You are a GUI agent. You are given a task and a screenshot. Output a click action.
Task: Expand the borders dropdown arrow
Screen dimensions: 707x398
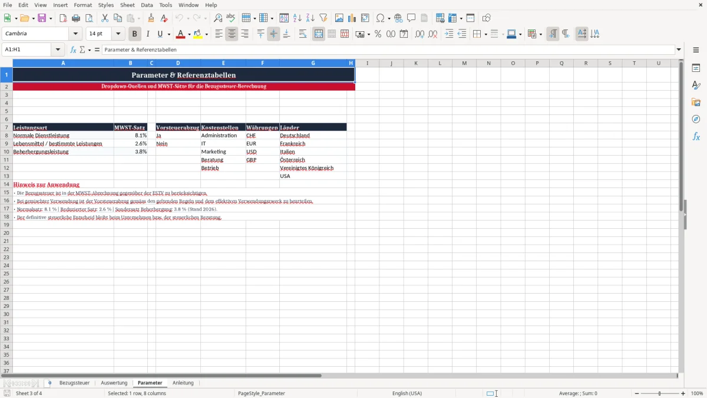485,34
